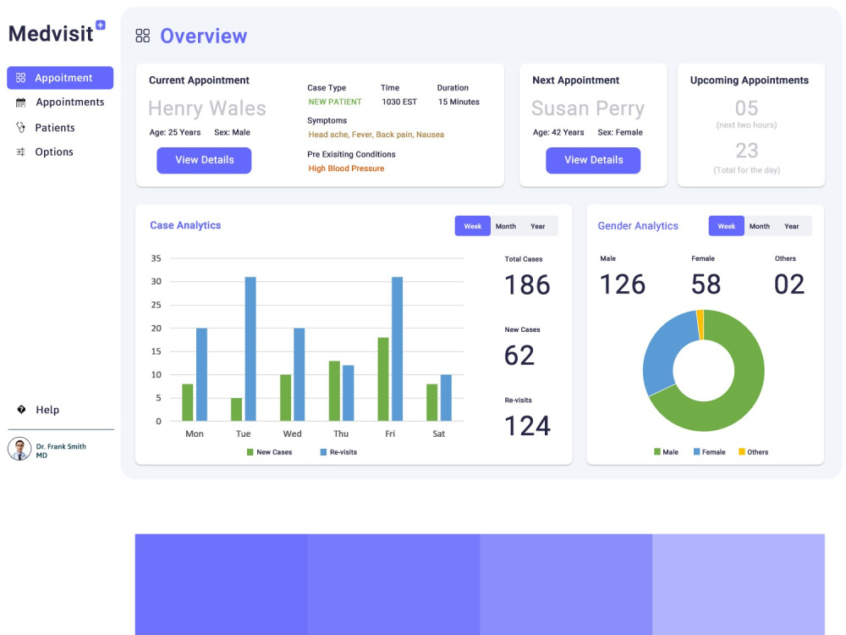Click the Monday Re-visits blue bar
Image resolution: width=846 pixels, height=635 pixels.
(201, 374)
